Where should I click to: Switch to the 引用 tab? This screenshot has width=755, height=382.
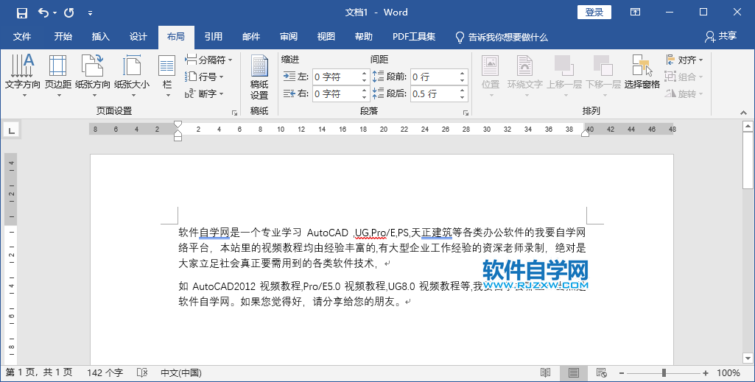(x=214, y=37)
